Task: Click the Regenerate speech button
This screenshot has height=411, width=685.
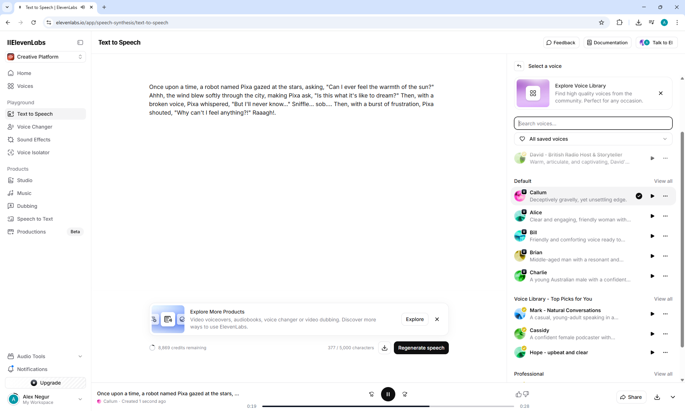Action: tap(421, 348)
